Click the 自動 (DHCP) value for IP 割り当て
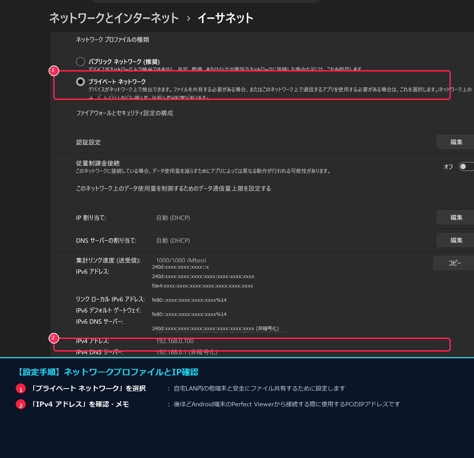The image size is (474, 458). [x=173, y=218]
